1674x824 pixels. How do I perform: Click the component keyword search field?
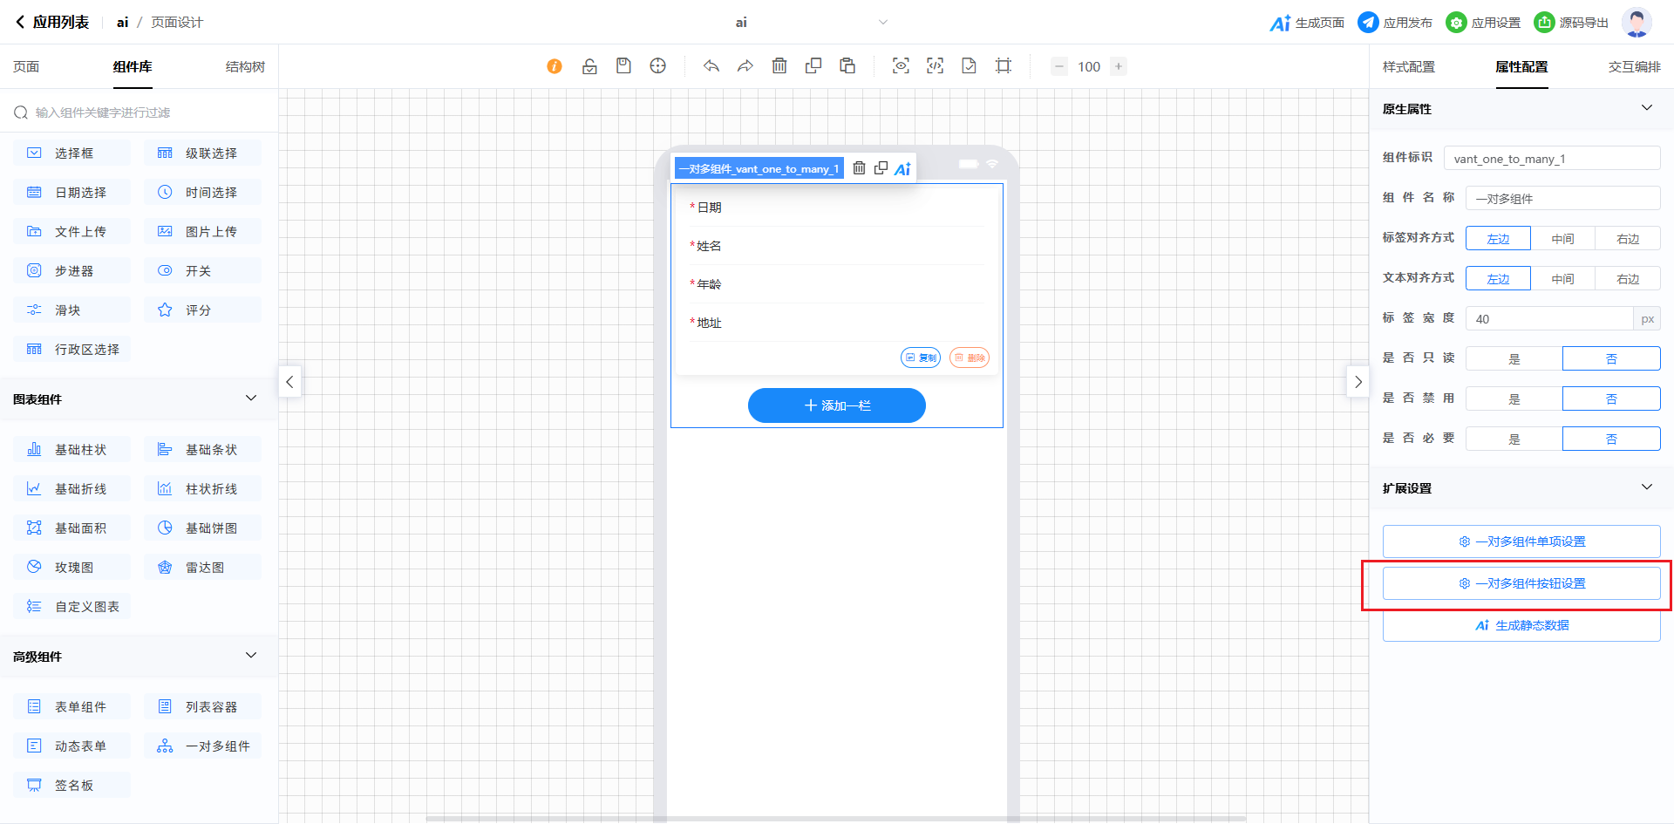tap(139, 112)
